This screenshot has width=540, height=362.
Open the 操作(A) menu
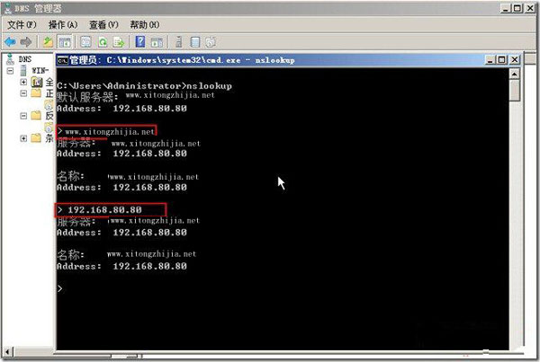coord(63,25)
